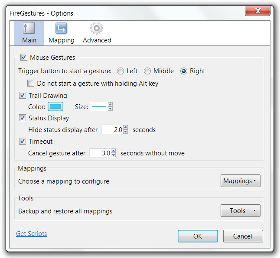This screenshot has width=280, height=258.
Task: Open the Mapping pane icon
Action: pos(61,33)
